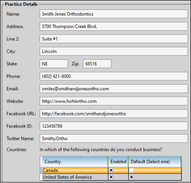The width and height of the screenshot is (191, 183).
Task: Click the City: label
Action: [11, 52]
